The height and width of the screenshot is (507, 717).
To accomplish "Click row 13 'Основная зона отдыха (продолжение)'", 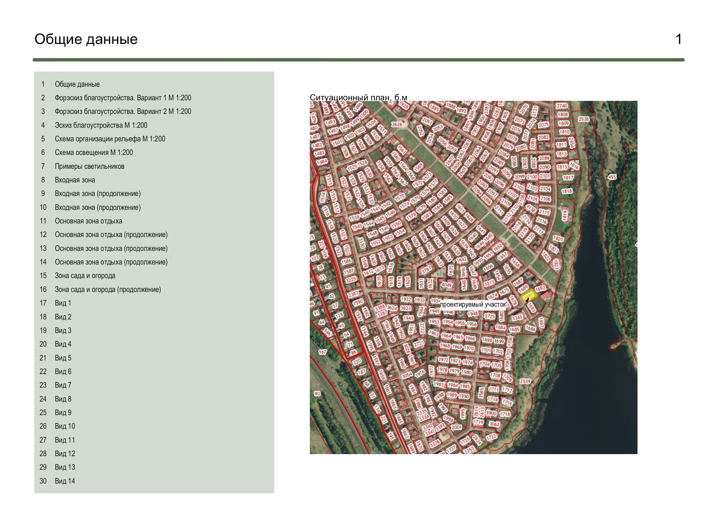I will tap(111, 249).
